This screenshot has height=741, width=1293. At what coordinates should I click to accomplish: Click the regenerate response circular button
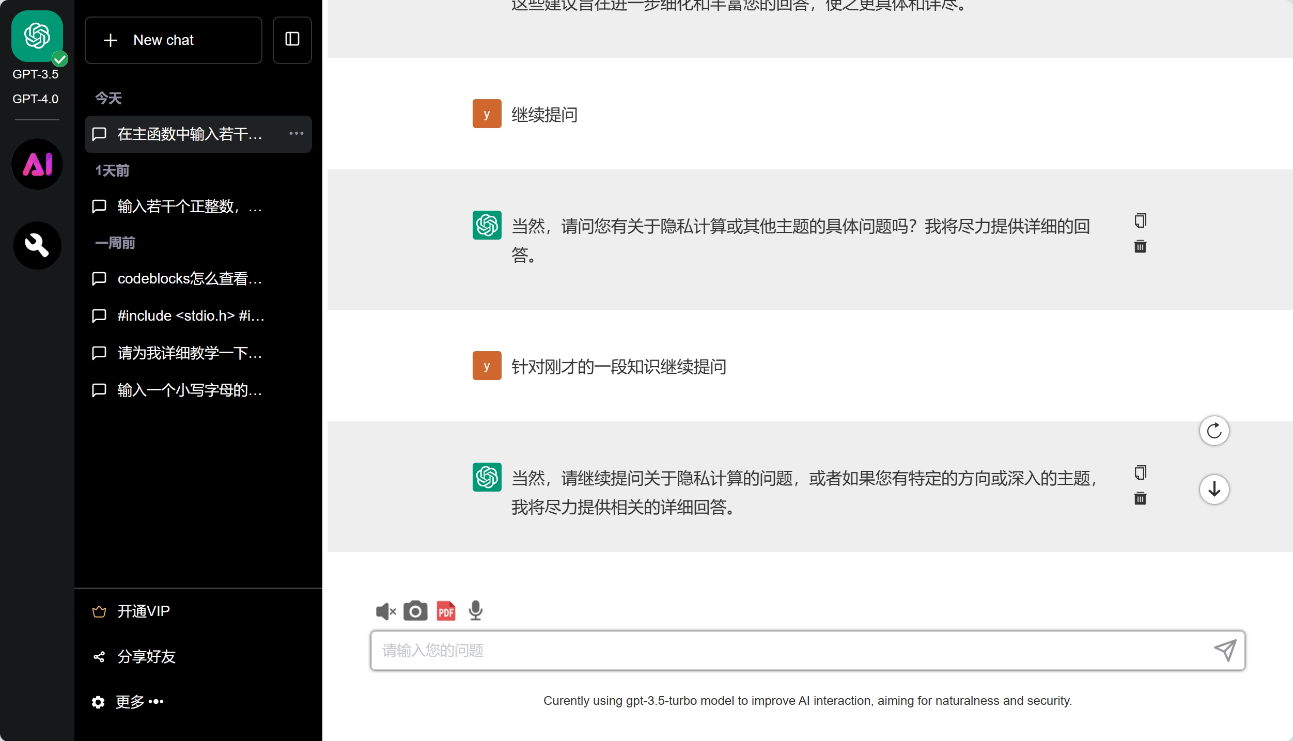(x=1214, y=431)
